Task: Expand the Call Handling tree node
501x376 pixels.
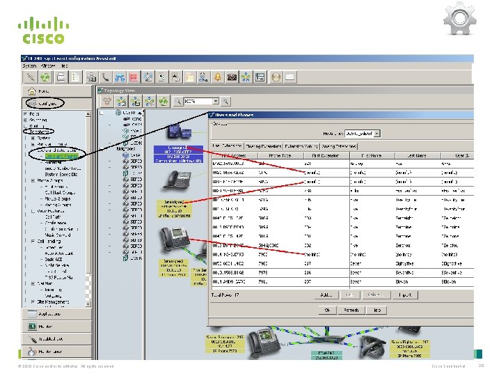Action: coord(33,241)
